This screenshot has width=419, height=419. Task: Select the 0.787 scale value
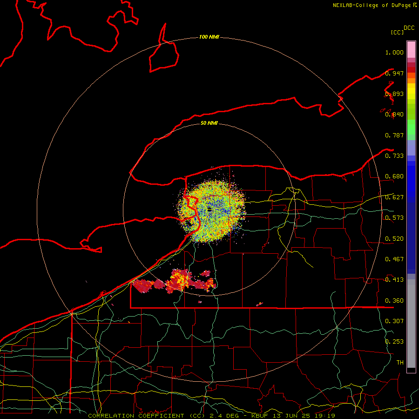click(x=394, y=135)
